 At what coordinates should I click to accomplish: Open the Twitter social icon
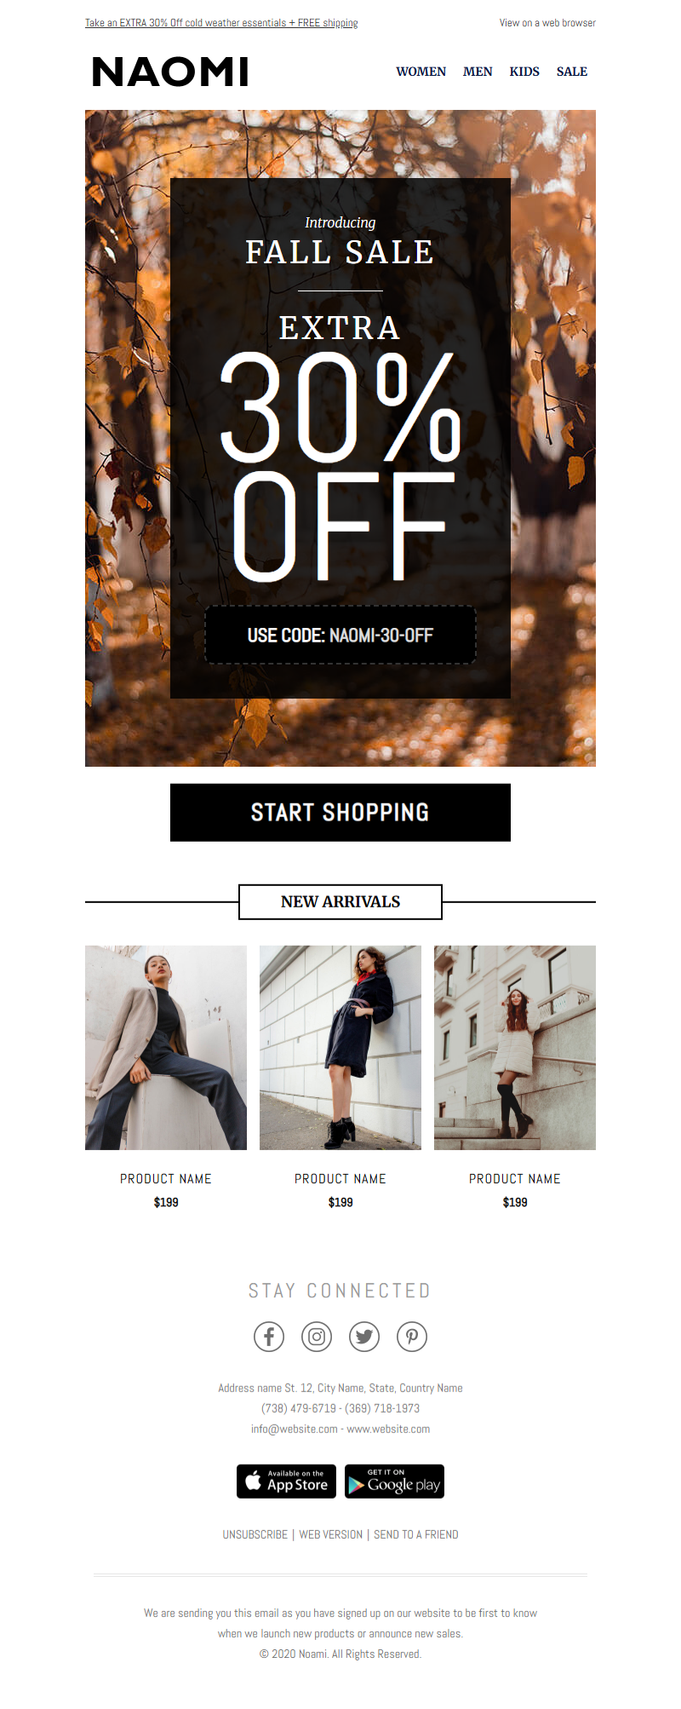[x=364, y=1337]
